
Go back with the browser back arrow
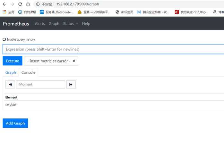(4, 4)
